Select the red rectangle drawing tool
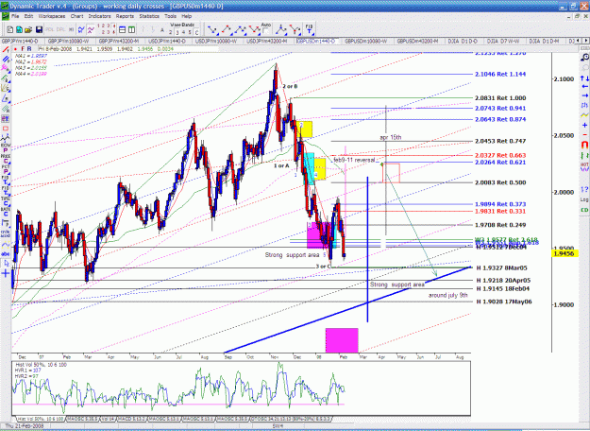Viewport: 590px width, 431px height. pyautogui.click(x=6, y=129)
